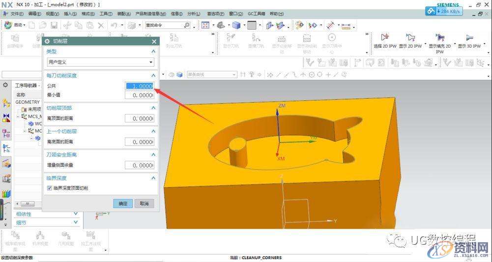Click the 显示填充 2D IPW icon
Screen dimensions: 492x262
pos(439,37)
